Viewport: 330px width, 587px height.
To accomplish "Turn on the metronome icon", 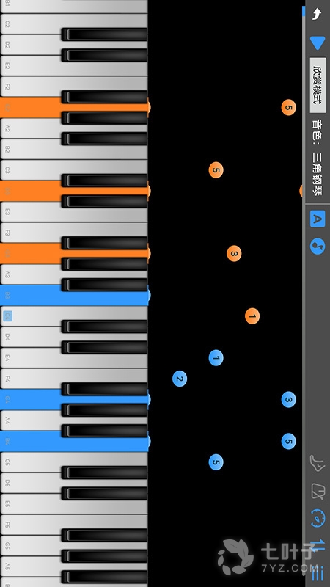I will coord(318,491).
